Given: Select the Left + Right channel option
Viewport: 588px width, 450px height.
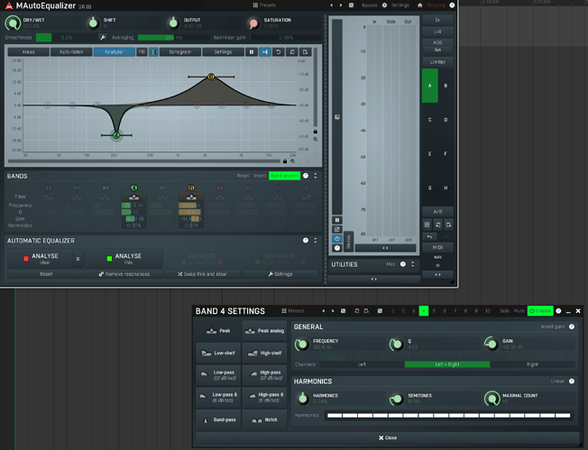Looking at the screenshot, I should point(447,364).
